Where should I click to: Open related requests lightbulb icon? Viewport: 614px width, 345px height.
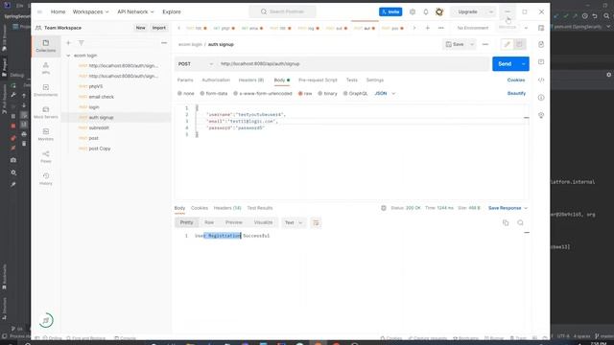541,115
